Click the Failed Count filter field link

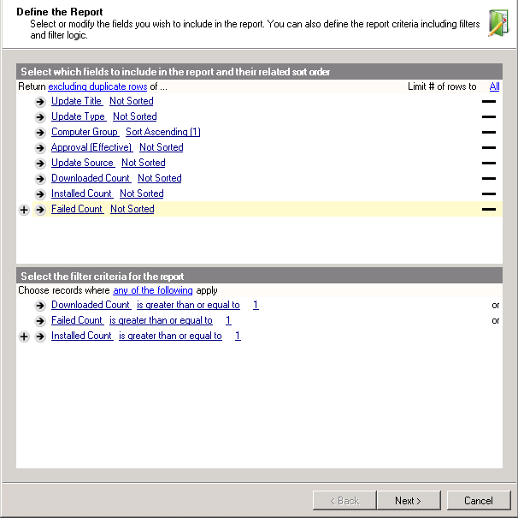point(77,320)
